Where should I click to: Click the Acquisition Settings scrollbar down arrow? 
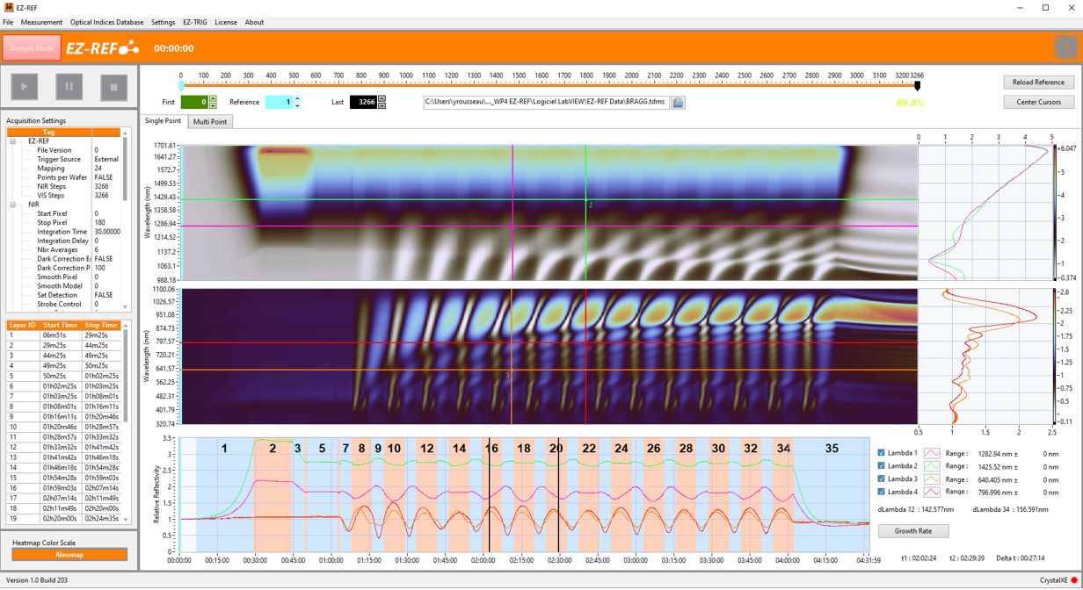[x=125, y=307]
